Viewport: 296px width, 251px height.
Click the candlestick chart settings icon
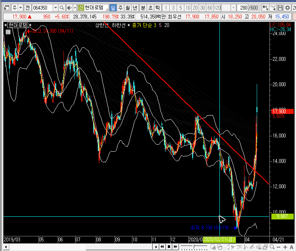coord(266,8)
